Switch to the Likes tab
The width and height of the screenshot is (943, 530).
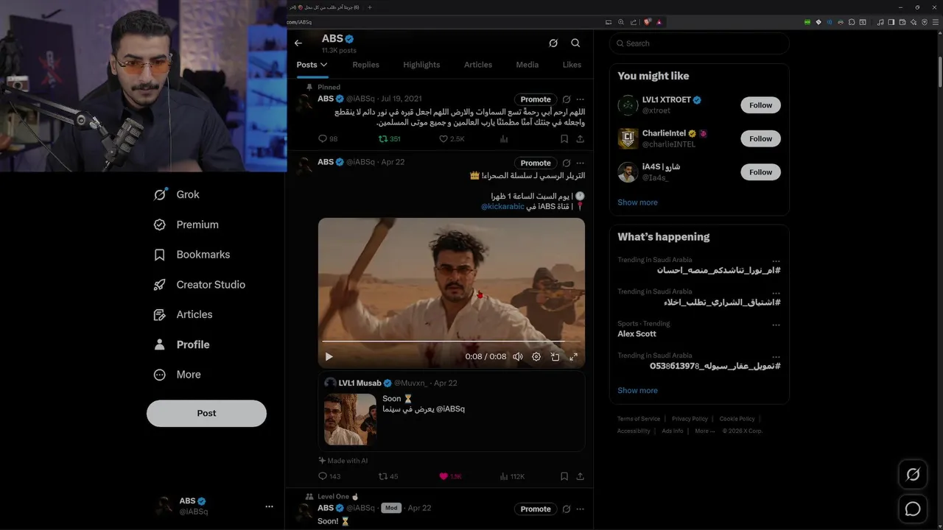(572, 65)
